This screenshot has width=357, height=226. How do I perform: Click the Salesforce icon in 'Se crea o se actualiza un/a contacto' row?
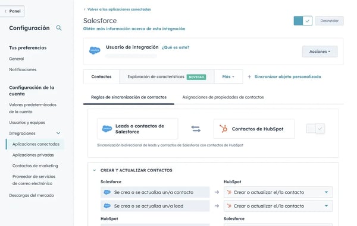coord(107,192)
